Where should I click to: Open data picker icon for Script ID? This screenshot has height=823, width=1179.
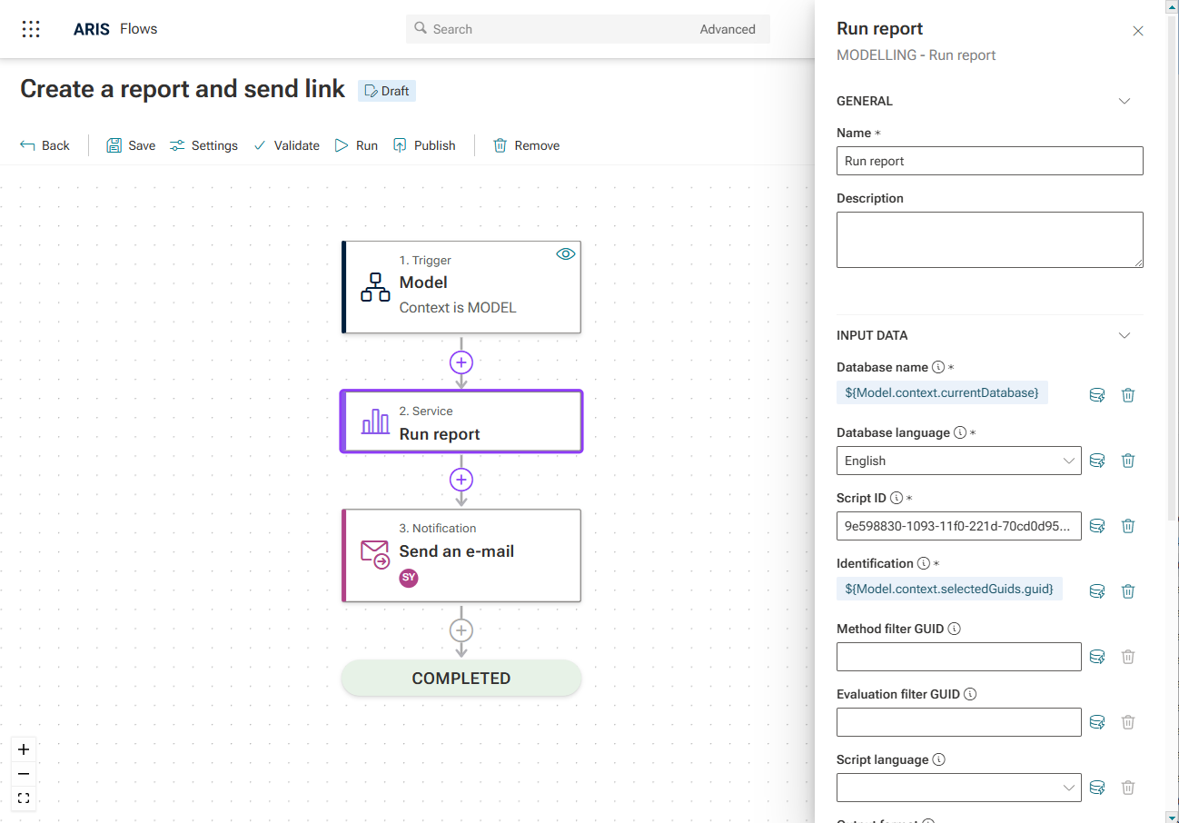click(x=1096, y=526)
